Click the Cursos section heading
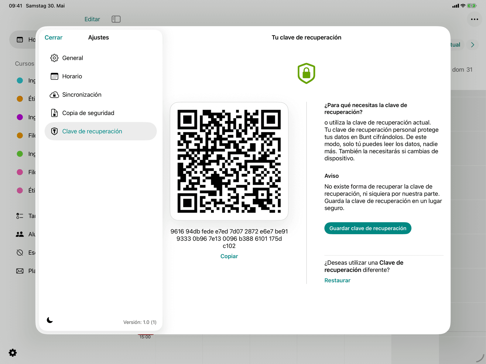 (25, 64)
